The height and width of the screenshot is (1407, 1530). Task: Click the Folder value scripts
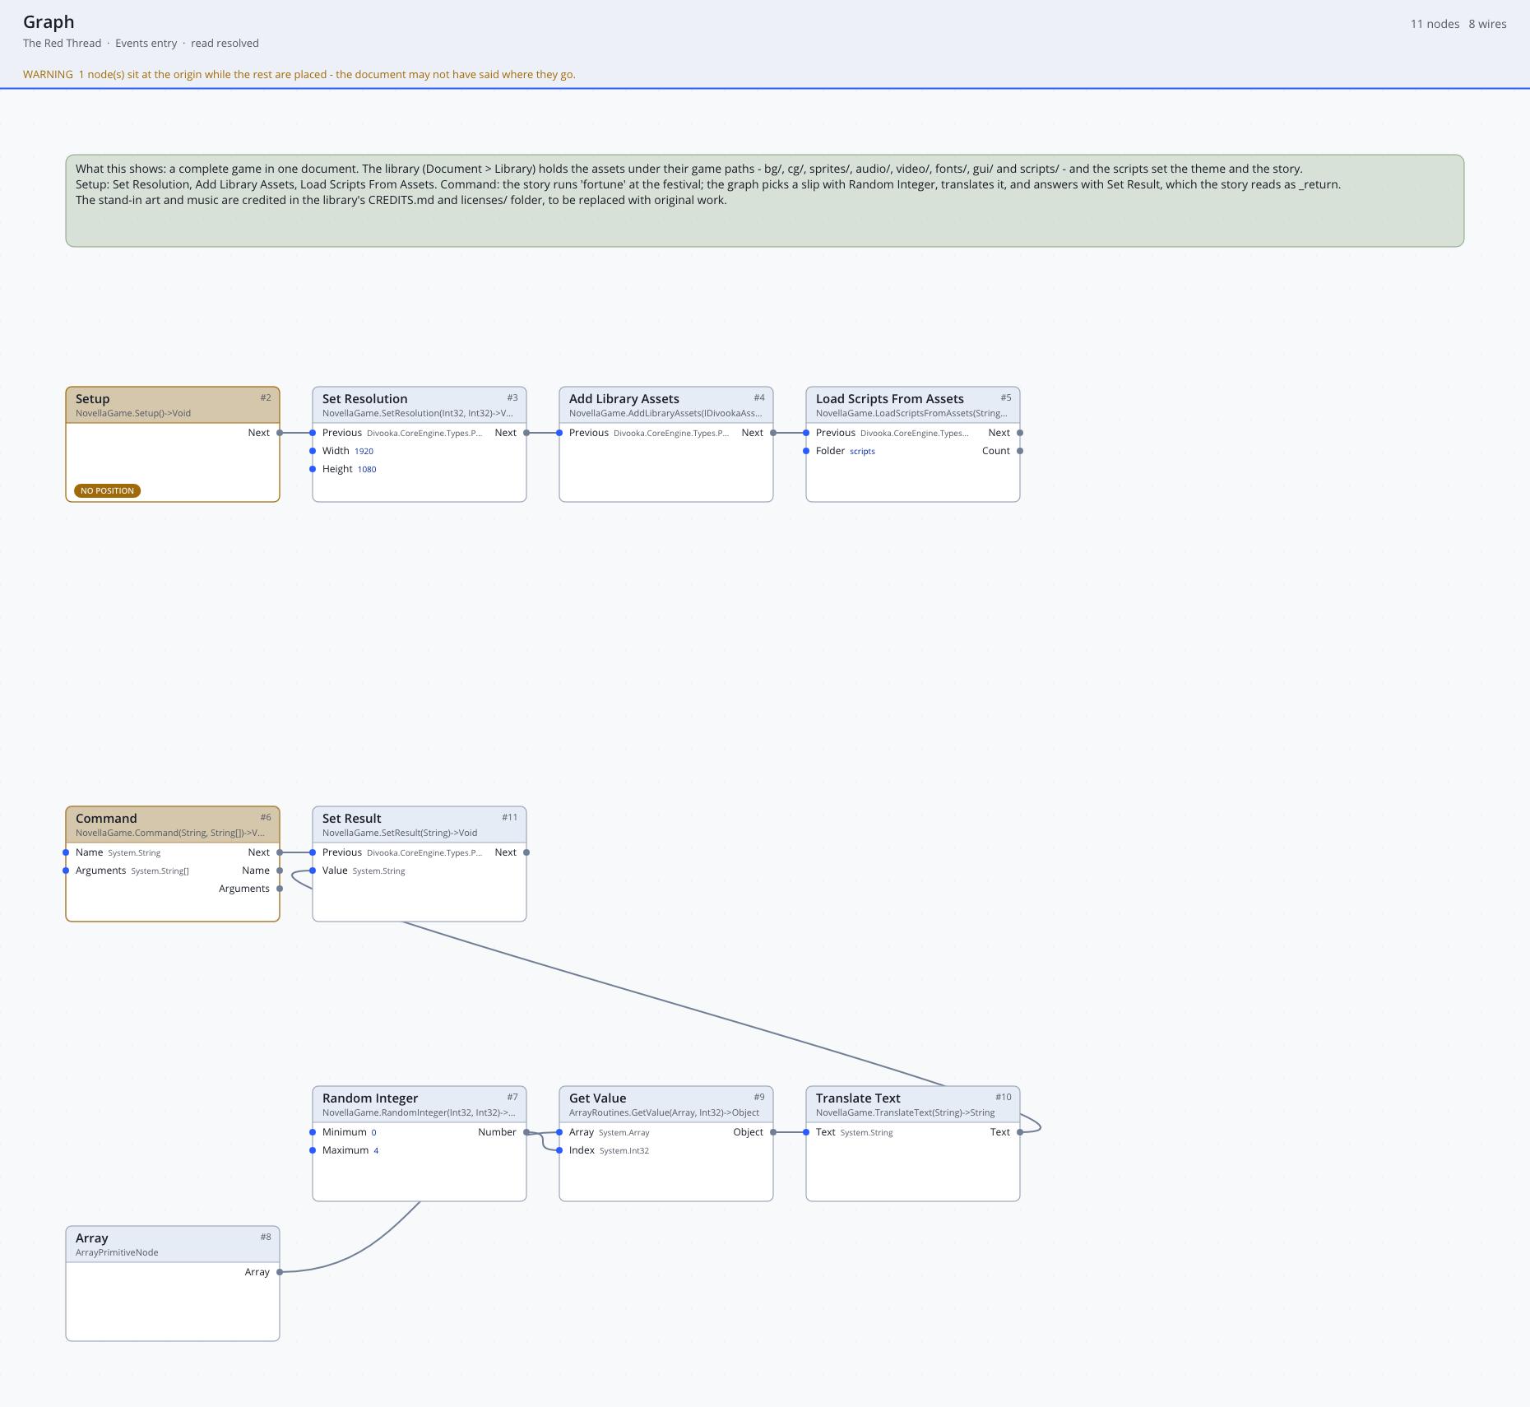pos(862,451)
